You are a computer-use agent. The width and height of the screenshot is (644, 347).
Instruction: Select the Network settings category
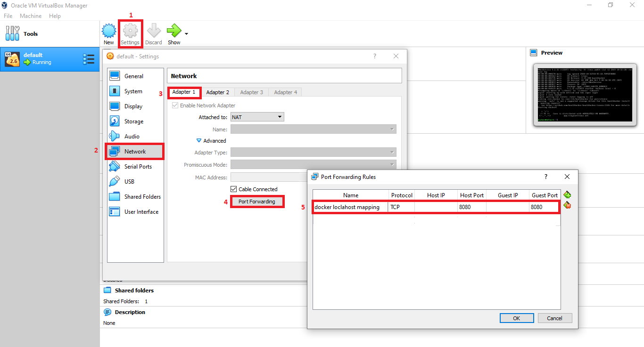[x=135, y=151]
